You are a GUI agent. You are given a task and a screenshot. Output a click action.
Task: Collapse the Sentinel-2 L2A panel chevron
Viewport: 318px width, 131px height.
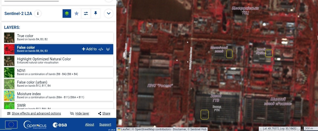(109, 13)
